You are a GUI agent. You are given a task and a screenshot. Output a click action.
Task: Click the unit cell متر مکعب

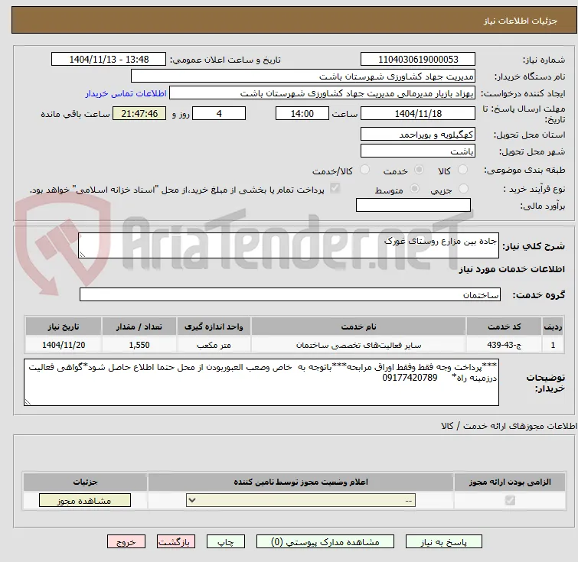(214, 345)
